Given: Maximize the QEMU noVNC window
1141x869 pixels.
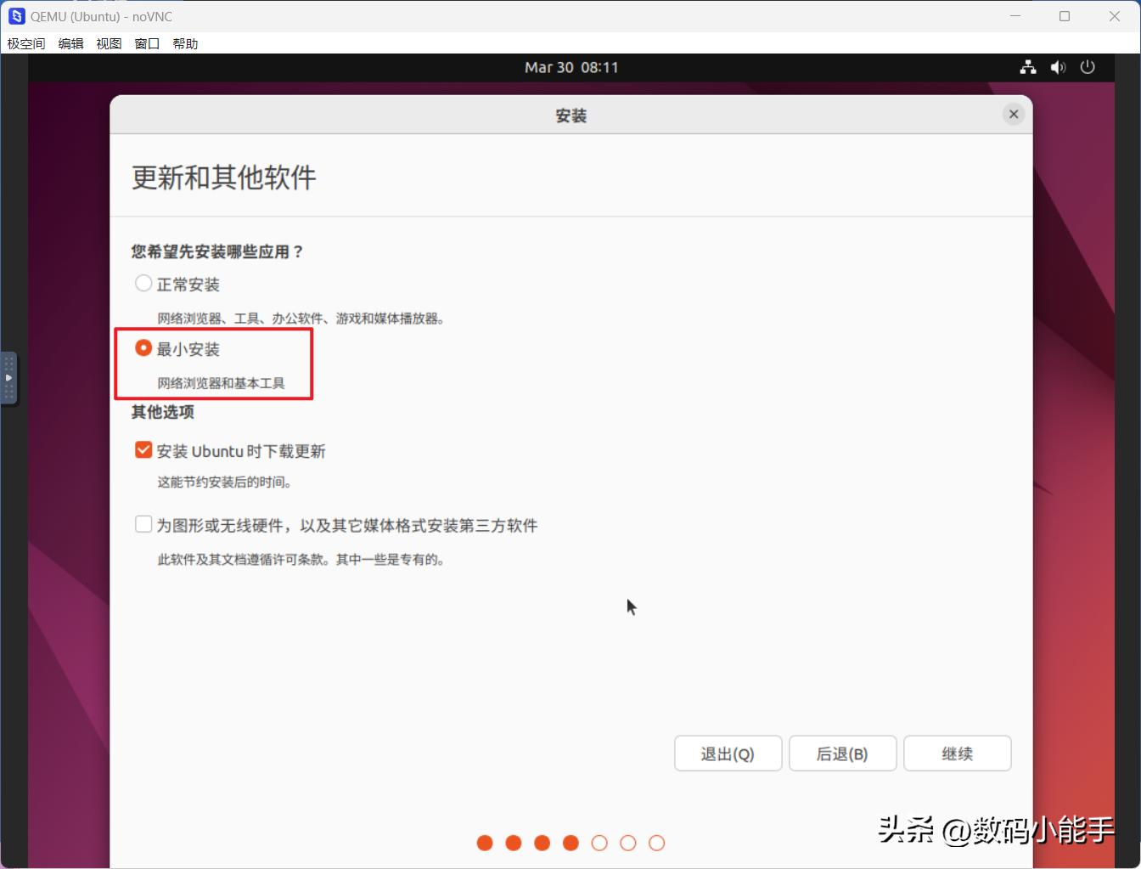Looking at the screenshot, I should point(1065,16).
